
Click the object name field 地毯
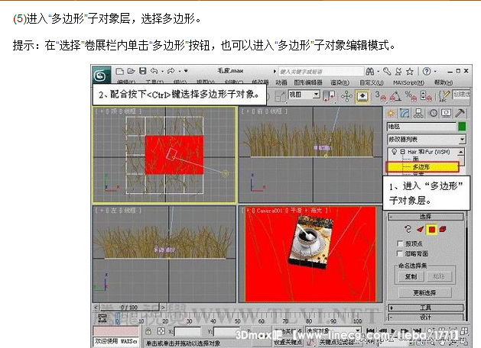tap(422, 127)
